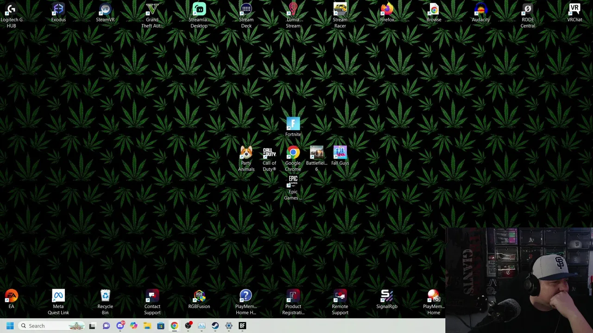Select the PlayMemories Home Help shortcut
This screenshot has height=333, width=593.
tap(246, 302)
